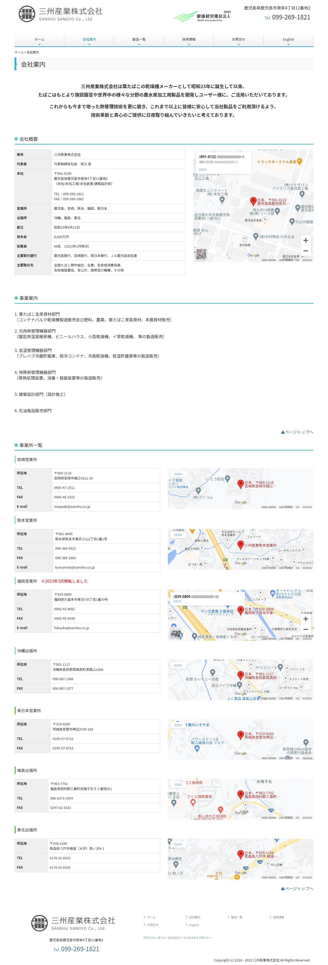Open footer 採用情報 link
Screen dimensions: 328x965
278,917
